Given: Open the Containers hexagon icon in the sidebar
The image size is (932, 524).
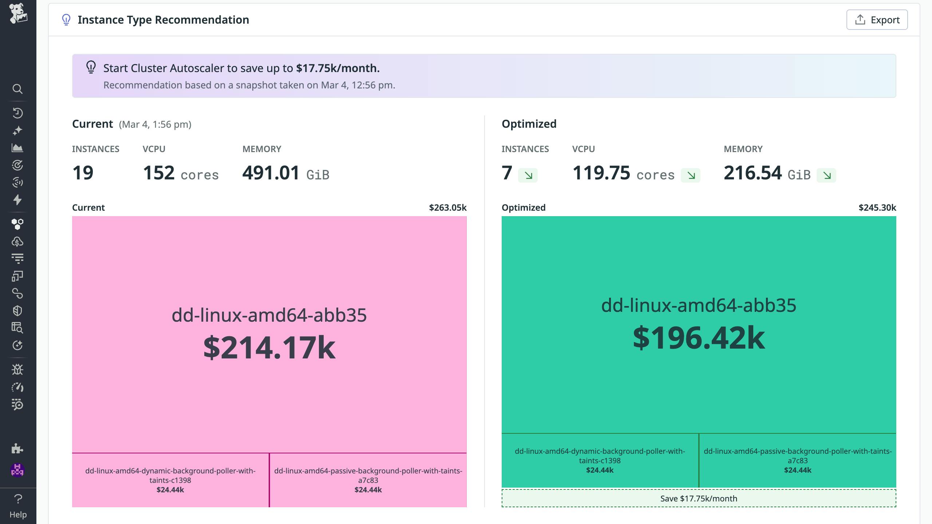Looking at the screenshot, I should (x=18, y=224).
